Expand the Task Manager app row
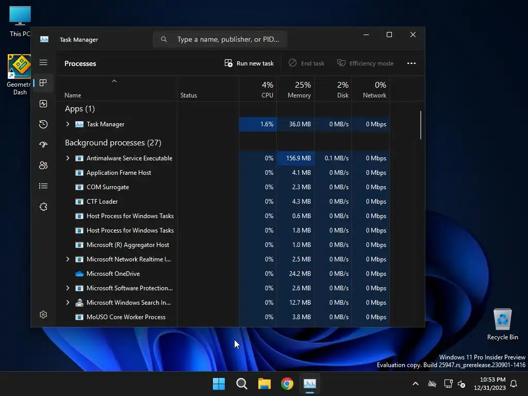Image resolution: width=528 pixels, height=396 pixels. (x=68, y=124)
